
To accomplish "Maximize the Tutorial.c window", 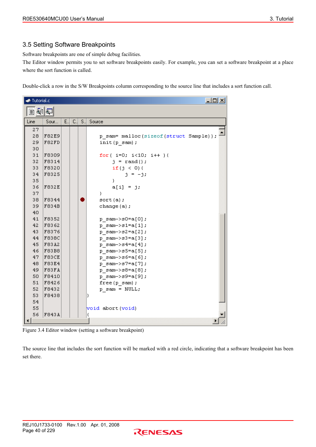I will (215, 101).
